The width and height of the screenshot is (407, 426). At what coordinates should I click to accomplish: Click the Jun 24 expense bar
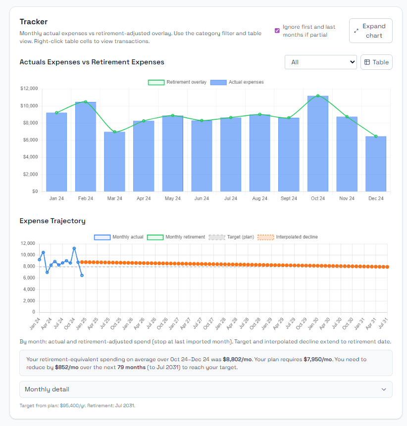click(202, 156)
